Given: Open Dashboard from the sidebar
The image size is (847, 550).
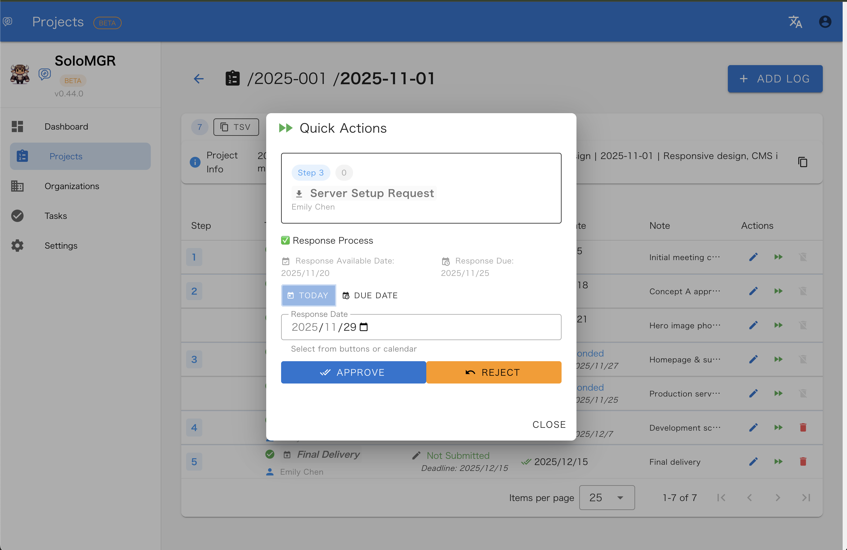Looking at the screenshot, I should 66,126.
